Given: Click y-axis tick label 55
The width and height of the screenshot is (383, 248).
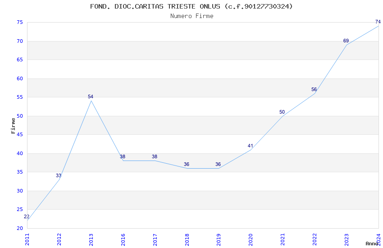Looking at the screenshot, I should click(x=20, y=97).
